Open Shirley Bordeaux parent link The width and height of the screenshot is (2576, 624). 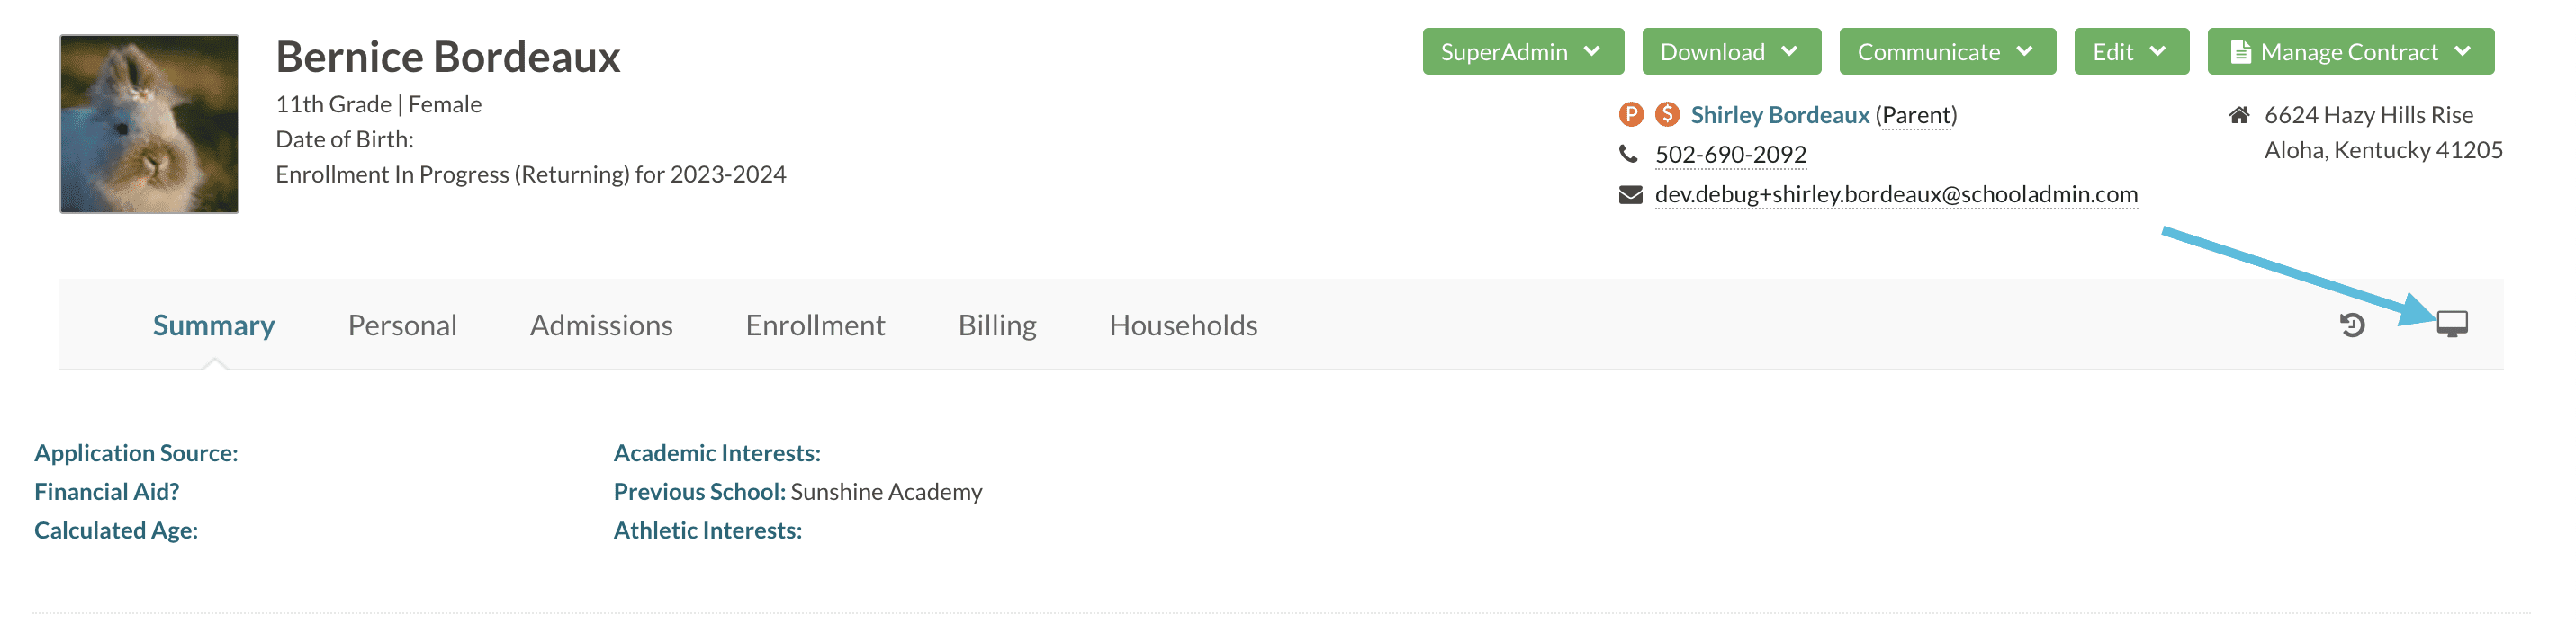[x=1779, y=115]
